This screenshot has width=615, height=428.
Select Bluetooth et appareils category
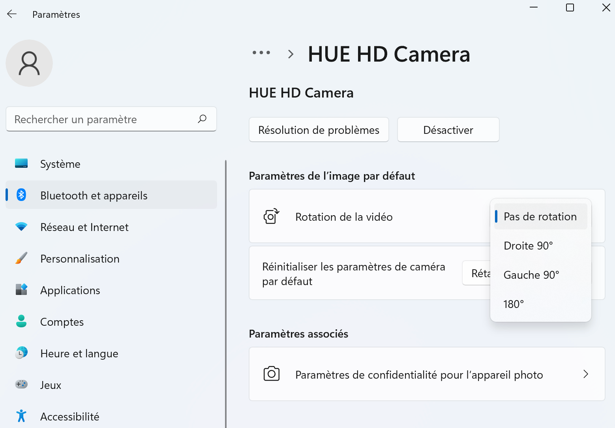pos(111,195)
